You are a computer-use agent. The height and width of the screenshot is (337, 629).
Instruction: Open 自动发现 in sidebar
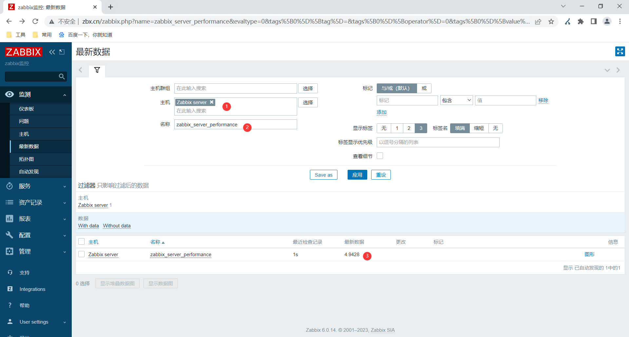[x=41, y=172]
